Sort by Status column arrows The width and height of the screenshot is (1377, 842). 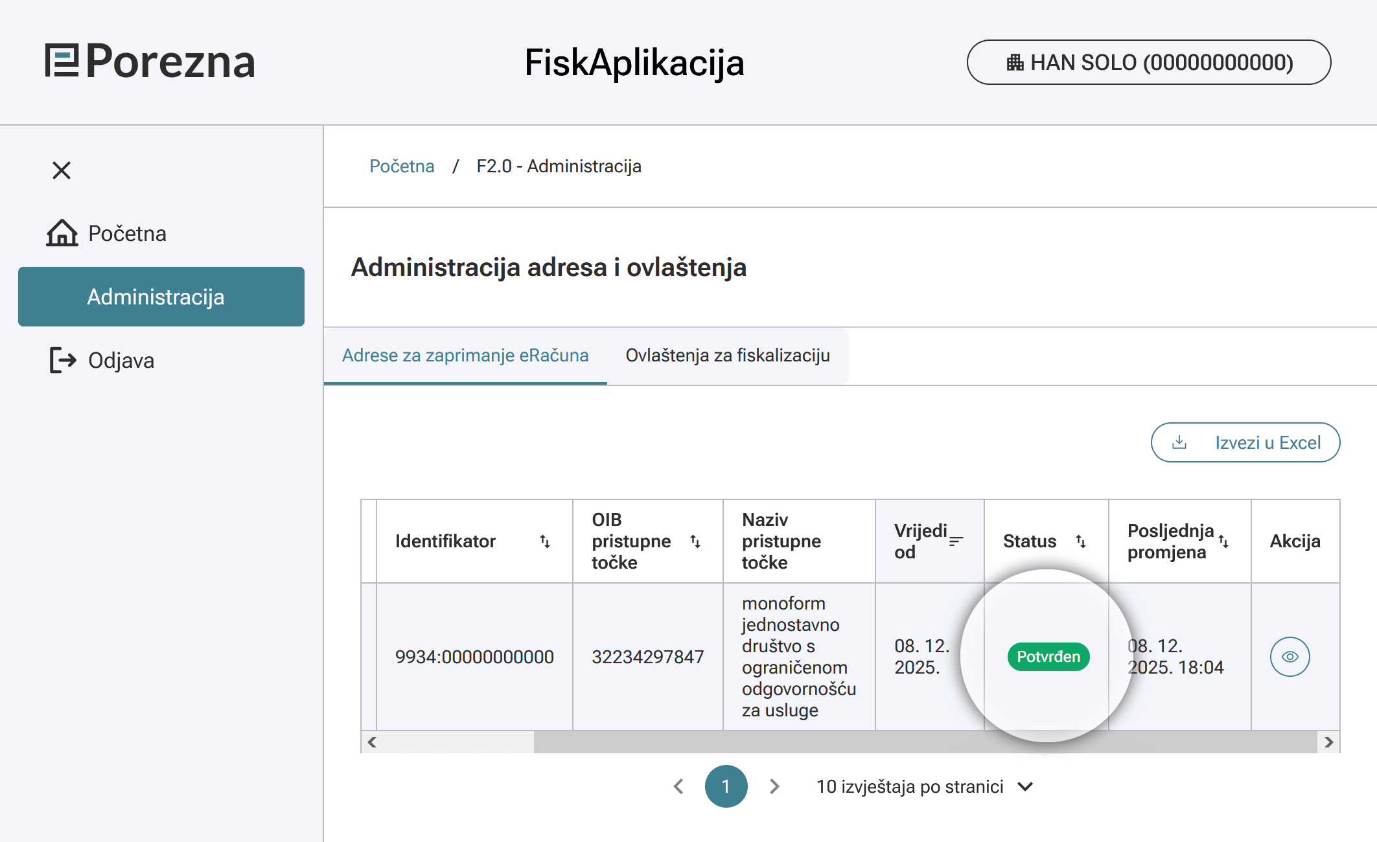click(x=1081, y=541)
